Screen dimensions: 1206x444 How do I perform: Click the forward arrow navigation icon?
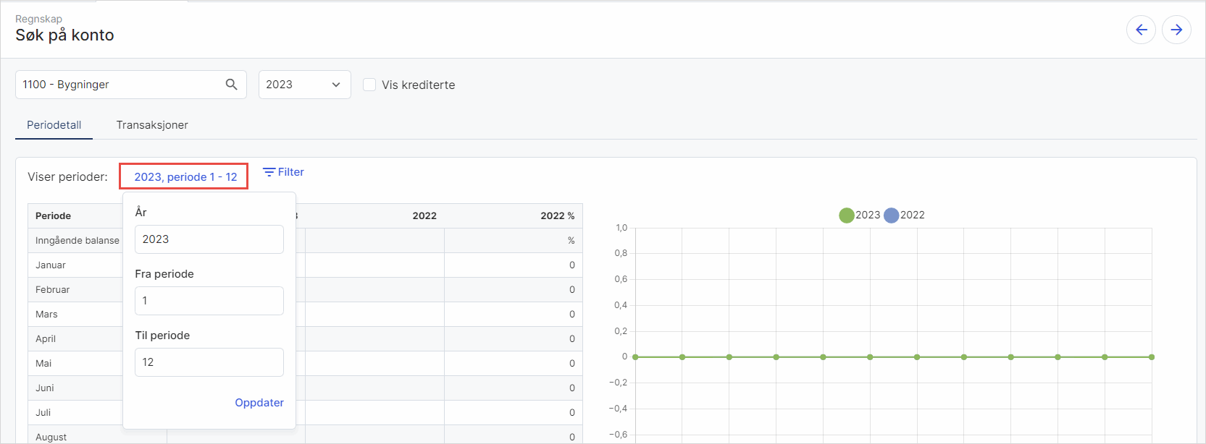pyautogui.click(x=1176, y=30)
